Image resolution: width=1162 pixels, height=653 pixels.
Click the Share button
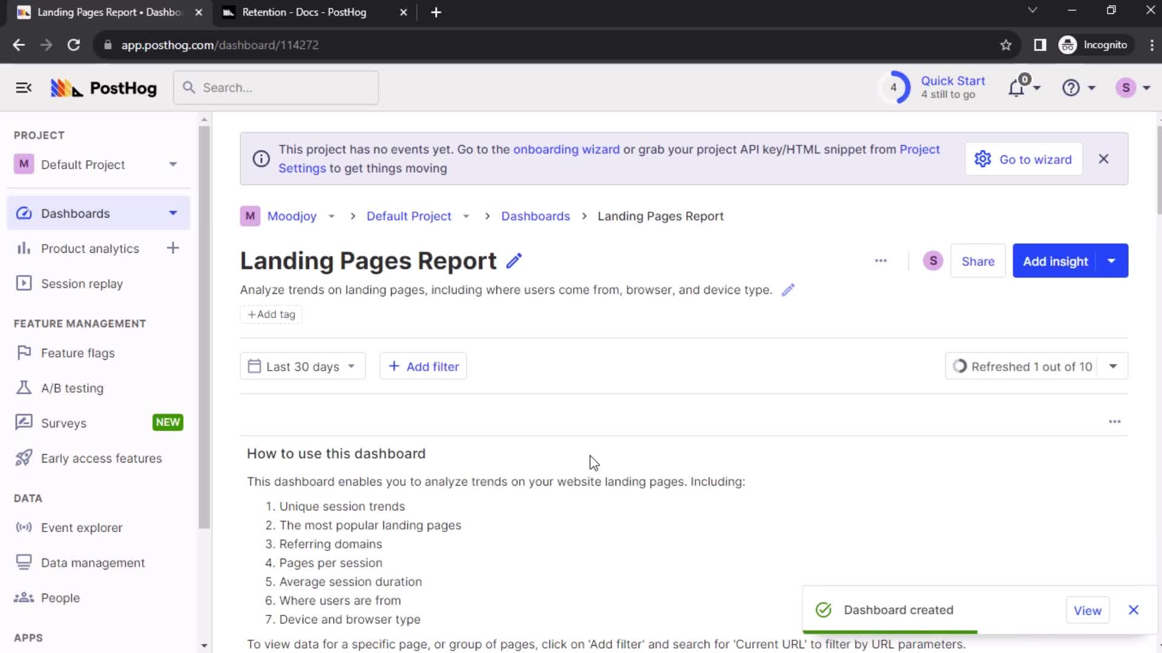click(x=977, y=261)
